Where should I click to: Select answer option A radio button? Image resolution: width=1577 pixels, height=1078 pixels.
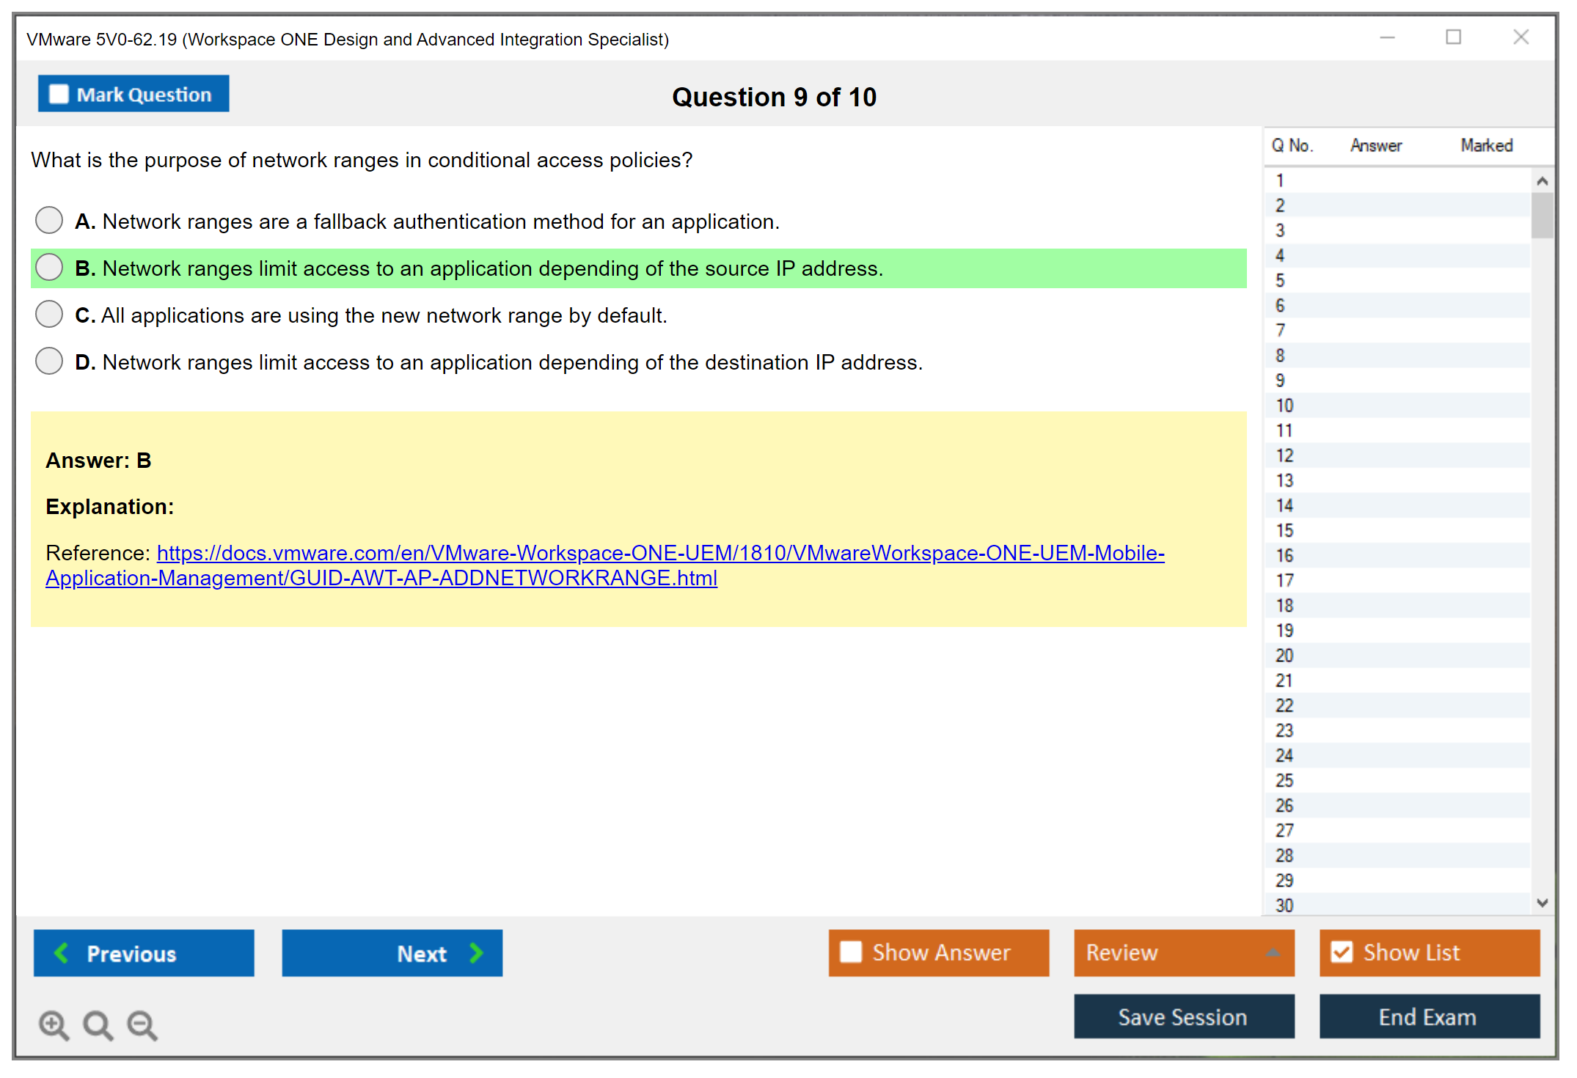pyautogui.click(x=49, y=220)
